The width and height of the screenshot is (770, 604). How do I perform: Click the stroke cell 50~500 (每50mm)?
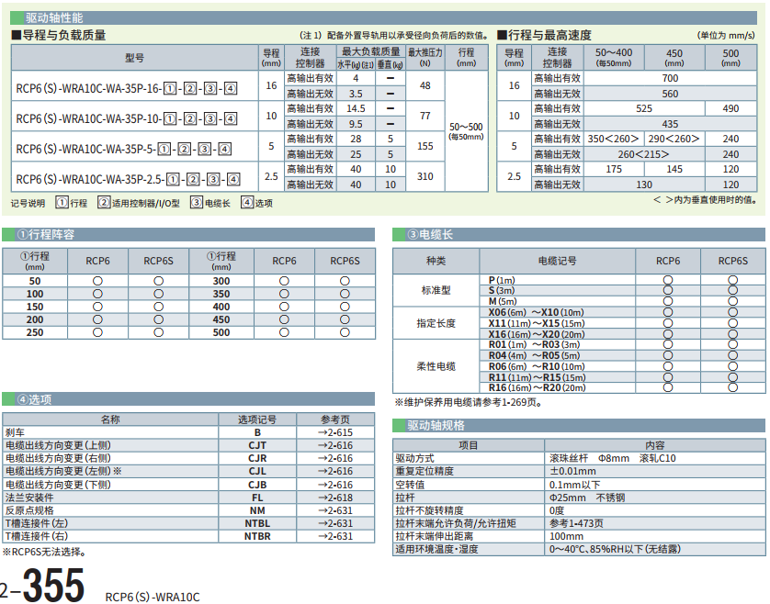coord(466,130)
